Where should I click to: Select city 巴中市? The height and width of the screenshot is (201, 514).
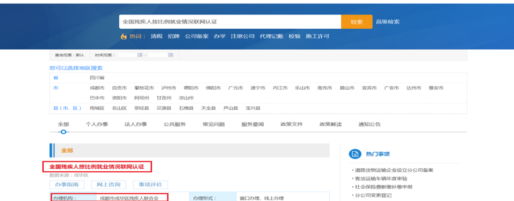(97, 98)
